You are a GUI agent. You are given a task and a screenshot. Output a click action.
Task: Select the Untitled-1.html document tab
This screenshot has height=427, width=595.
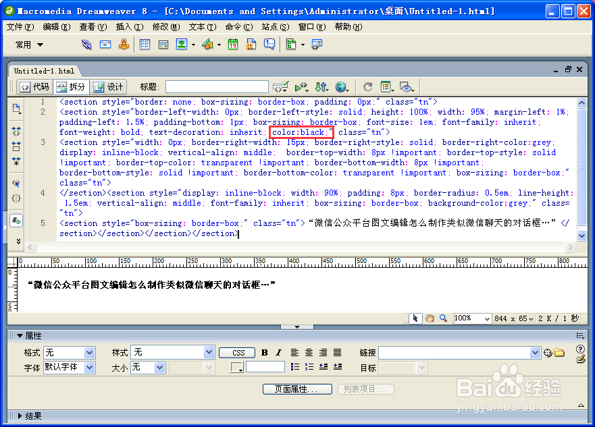click(x=44, y=71)
